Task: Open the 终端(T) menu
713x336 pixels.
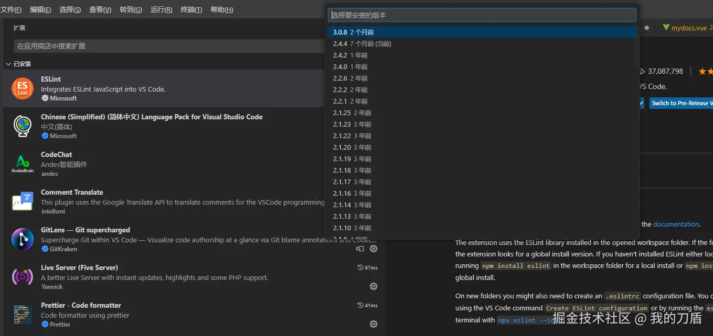Action: point(191,10)
